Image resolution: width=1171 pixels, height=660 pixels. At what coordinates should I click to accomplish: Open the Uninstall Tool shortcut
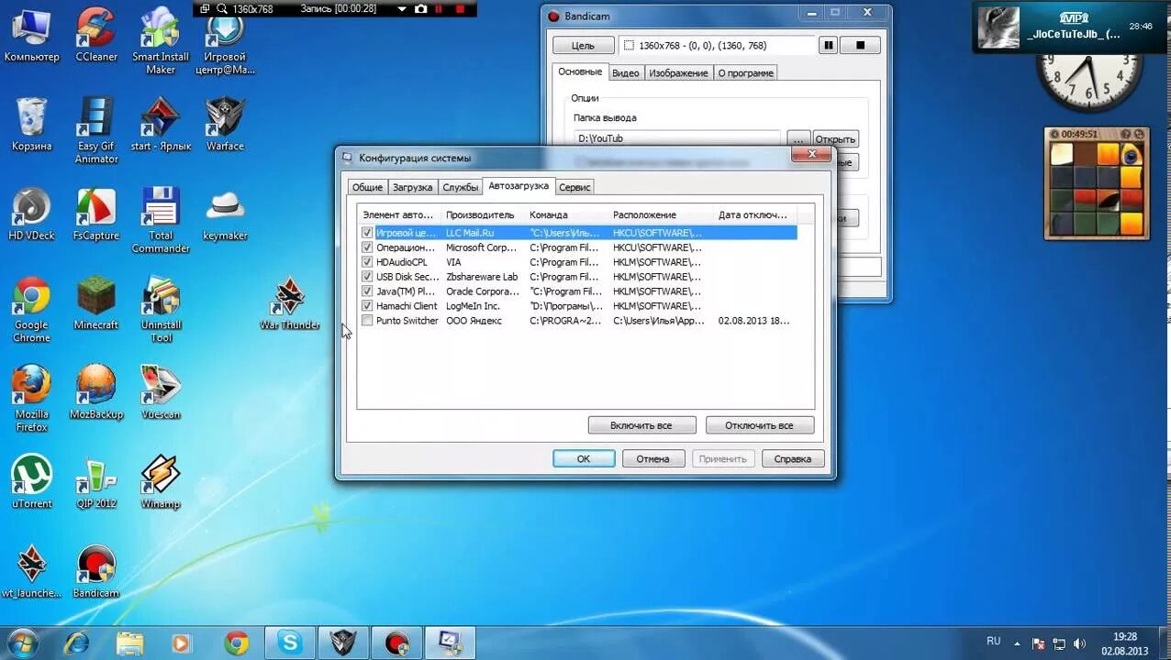(161, 310)
